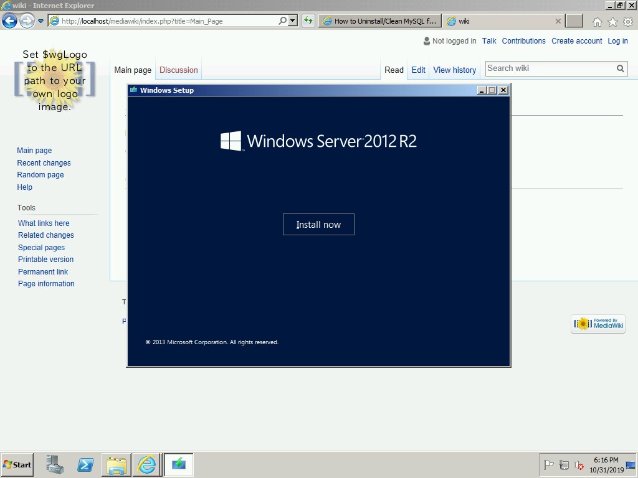Click Create account link
Viewport: 638px width, 478px height.
click(x=576, y=41)
